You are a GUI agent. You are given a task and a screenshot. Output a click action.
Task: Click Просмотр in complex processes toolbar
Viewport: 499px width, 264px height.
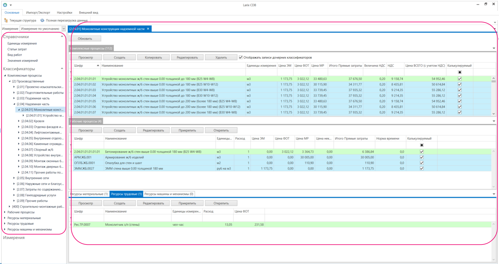tap(86, 58)
